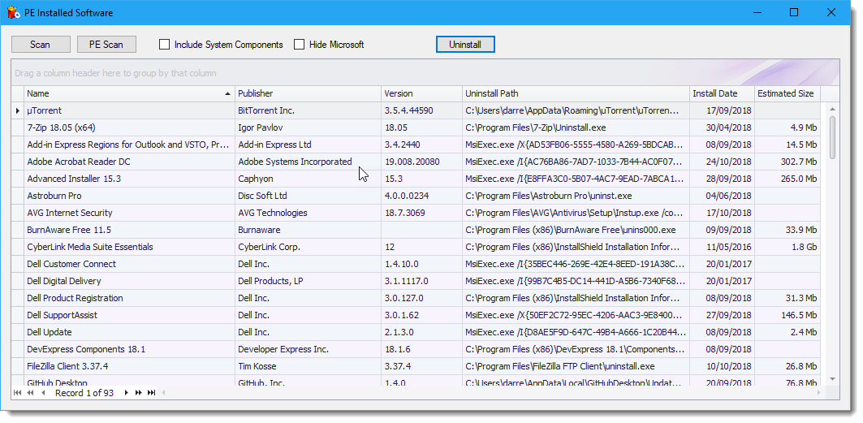Enable Include System Components checkbox
This screenshot has height=423, width=863.
coord(165,45)
